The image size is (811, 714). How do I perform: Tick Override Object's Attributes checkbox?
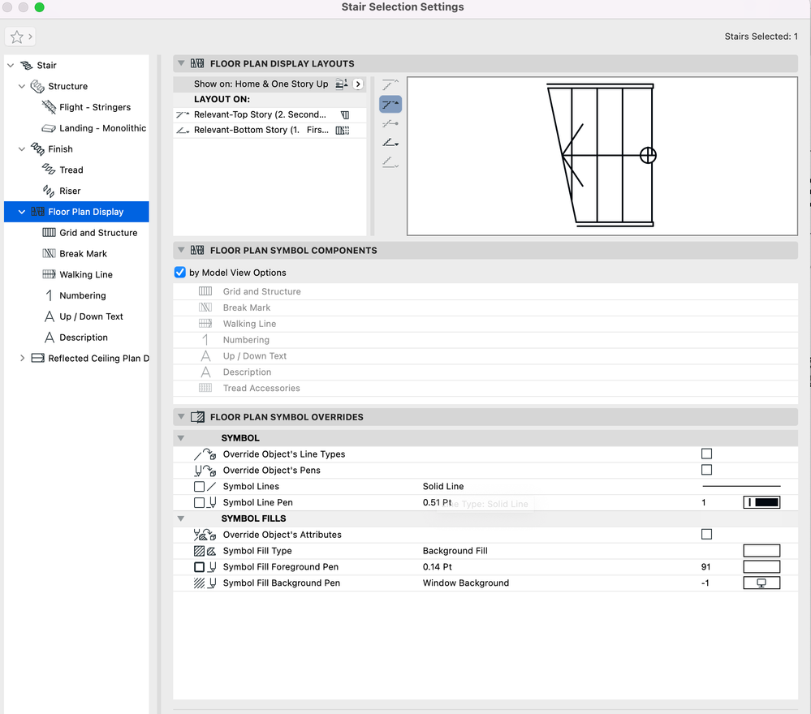click(x=706, y=535)
